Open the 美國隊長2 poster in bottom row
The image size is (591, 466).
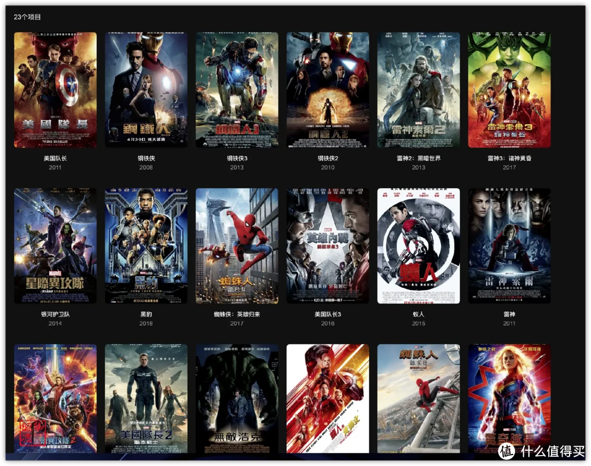(146, 398)
